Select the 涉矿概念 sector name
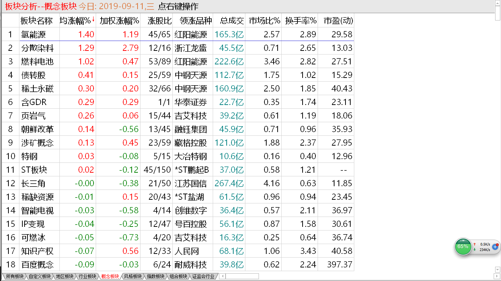The width and height of the screenshot is (501, 281). click(37, 143)
